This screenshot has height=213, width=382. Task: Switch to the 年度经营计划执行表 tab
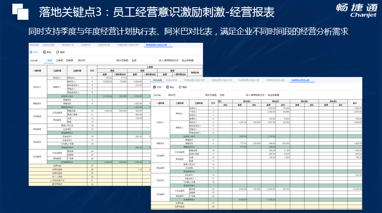pyautogui.click(x=249, y=80)
